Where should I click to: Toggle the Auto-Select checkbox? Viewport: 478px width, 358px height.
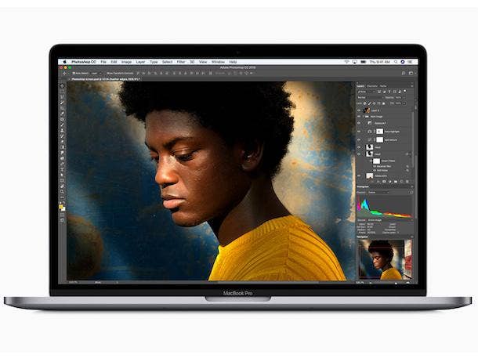[x=74, y=73]
